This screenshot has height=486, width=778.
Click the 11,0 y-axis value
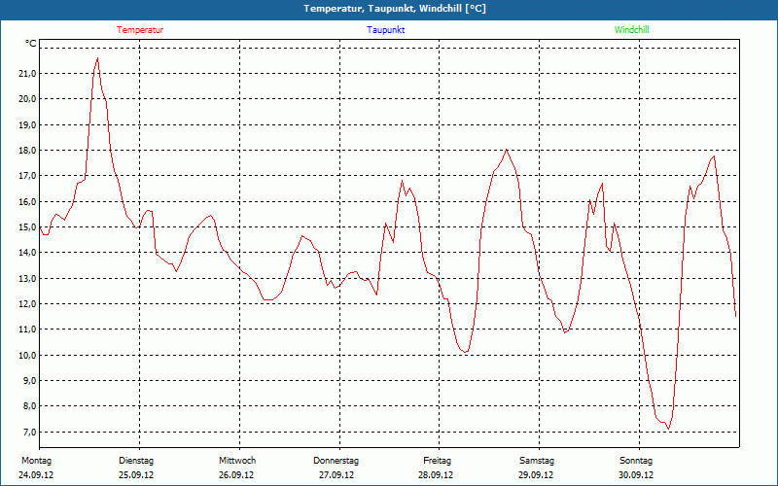tap(28, 330)
